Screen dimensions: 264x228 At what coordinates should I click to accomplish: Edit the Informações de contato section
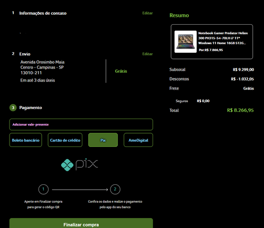(x=147, y=13)
